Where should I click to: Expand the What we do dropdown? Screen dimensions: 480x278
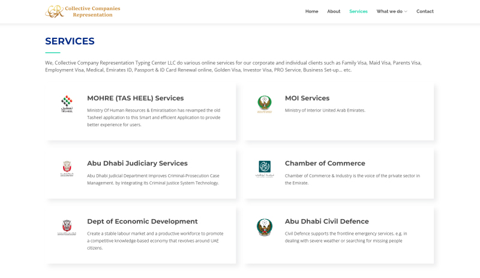[x=392, y=11]
